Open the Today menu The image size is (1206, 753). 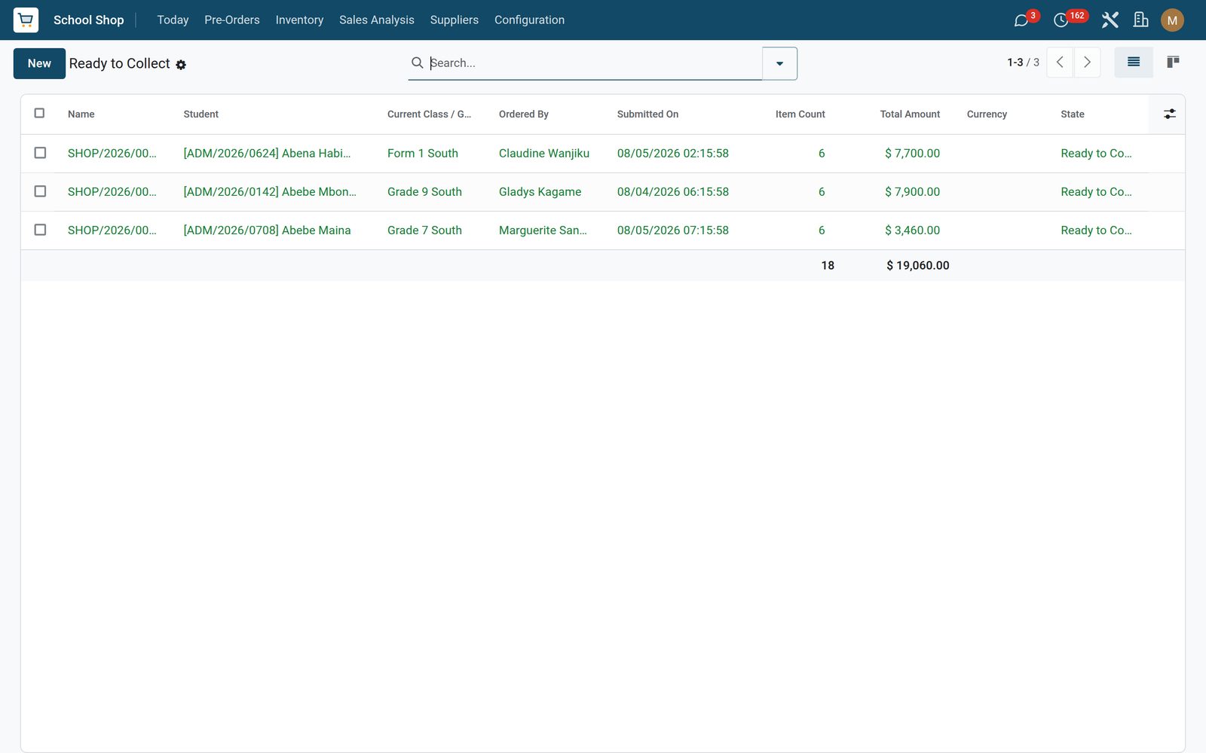point(173,20)
